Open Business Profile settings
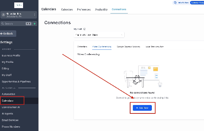This screenshot has width=204, height=131. pos(11,55)
